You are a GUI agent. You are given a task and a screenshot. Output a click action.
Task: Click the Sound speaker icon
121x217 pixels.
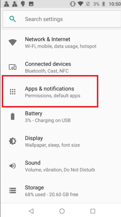pos(13,166)
